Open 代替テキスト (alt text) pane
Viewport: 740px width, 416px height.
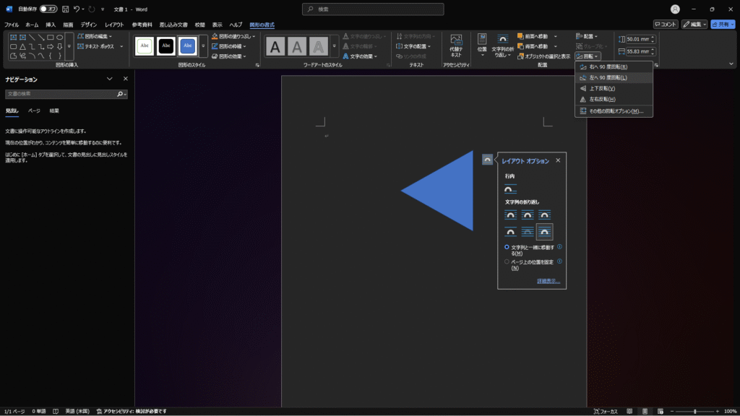click(456, 45)
